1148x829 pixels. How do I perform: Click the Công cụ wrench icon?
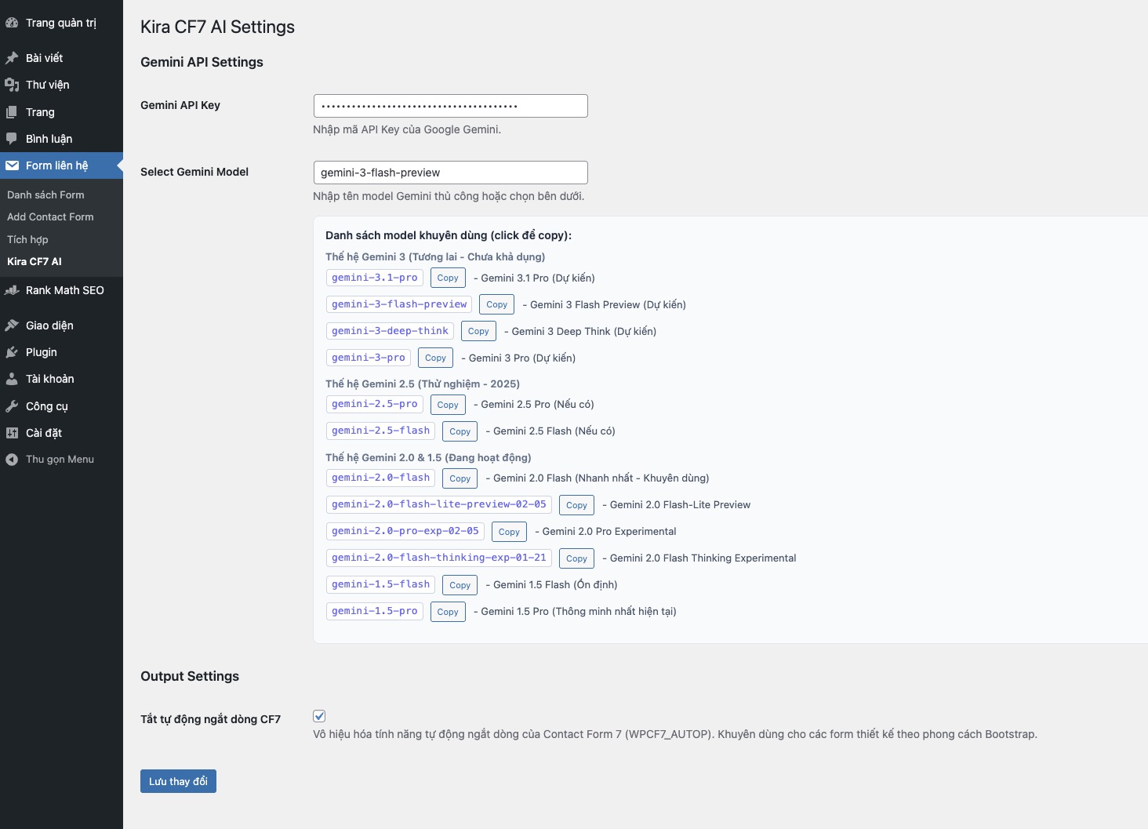pos(12,406)
